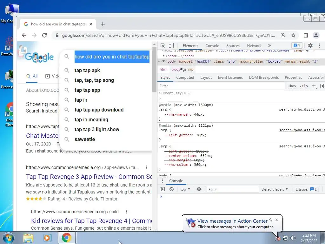
Task: Open the Chrome profile avatar icon
Action: coord(316,35)
